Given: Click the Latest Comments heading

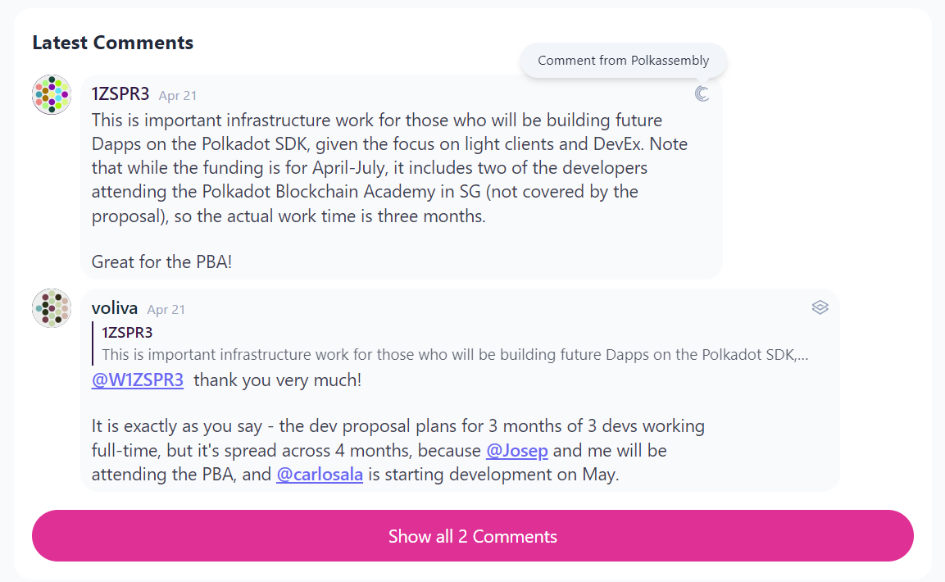Looking at the screenshot, I should pyautogui.click(x=113, y=43).
